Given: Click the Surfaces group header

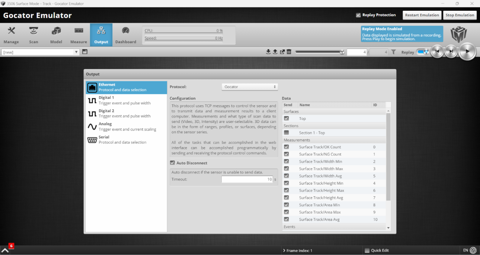Looking at the screenshot, I should tap(334, 112).
